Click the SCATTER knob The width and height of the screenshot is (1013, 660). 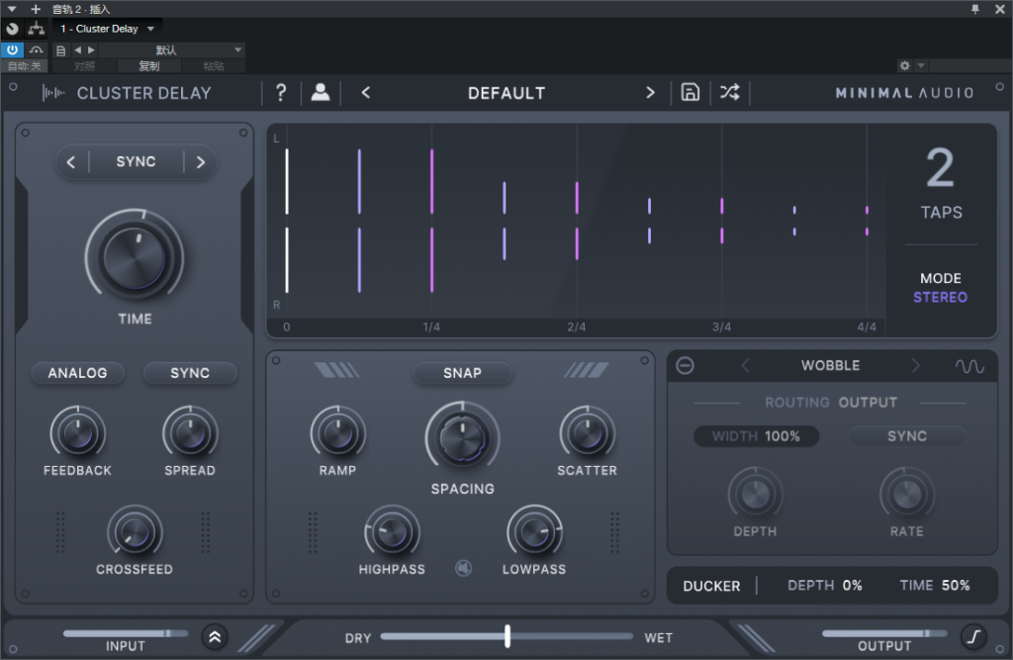coord(588,432)
